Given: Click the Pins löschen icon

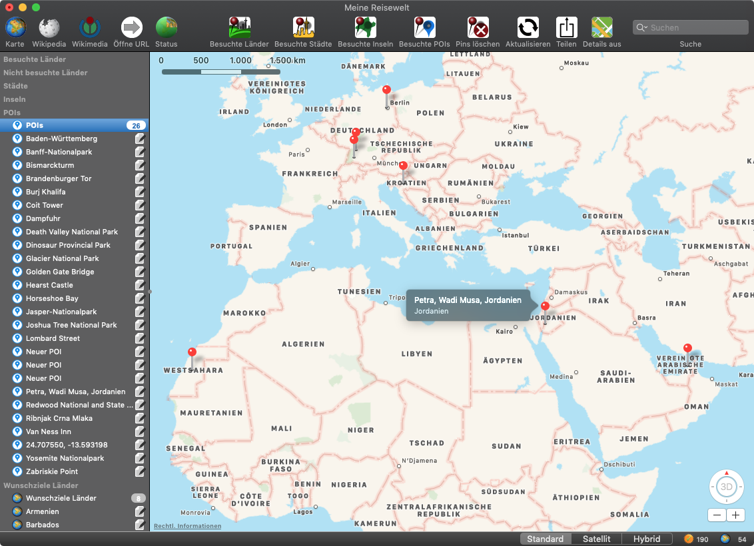Looking at the screenshot, I should coord(478,28).
